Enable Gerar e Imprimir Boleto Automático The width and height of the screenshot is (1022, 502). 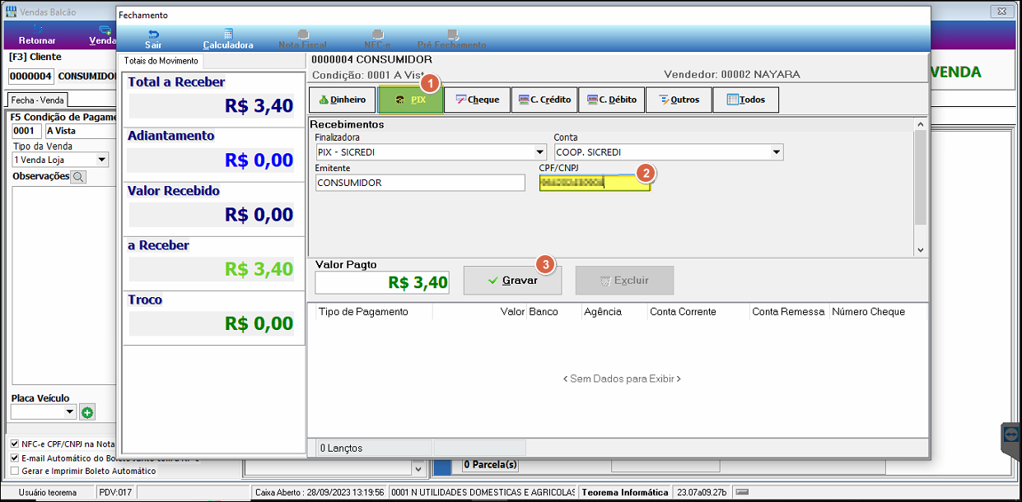point(15,471)
